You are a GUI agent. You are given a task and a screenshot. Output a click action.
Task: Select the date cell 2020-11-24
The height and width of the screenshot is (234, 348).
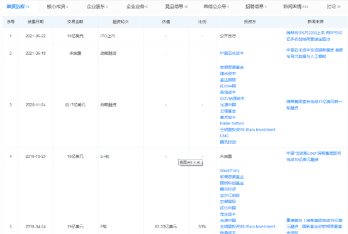pos(35,104)
